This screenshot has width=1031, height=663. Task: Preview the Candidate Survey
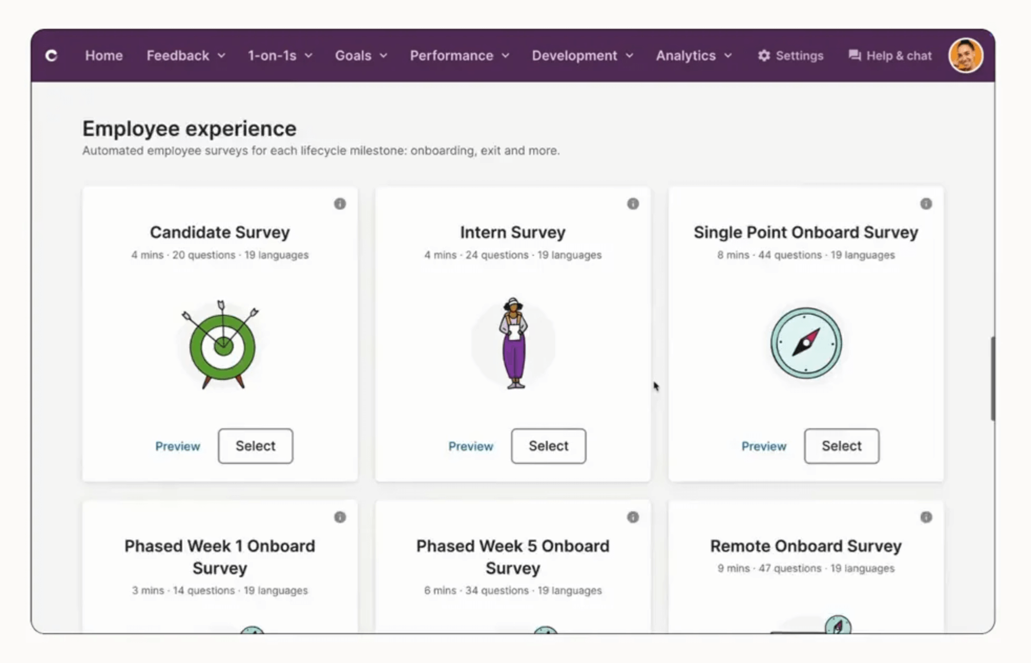(178, 446)
